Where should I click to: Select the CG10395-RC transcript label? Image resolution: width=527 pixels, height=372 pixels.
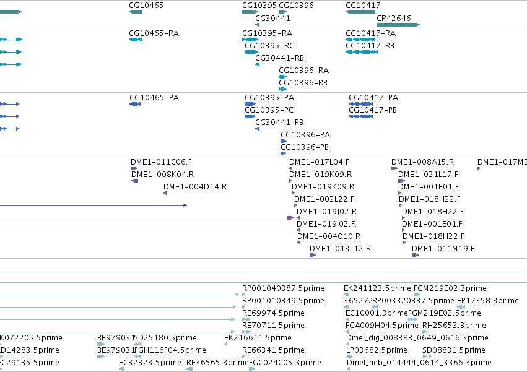[x=269, y=46]
